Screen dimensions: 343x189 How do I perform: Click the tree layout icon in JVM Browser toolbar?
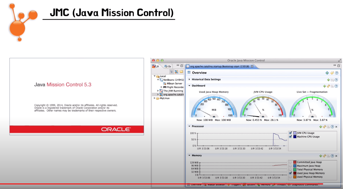point(172,72)
